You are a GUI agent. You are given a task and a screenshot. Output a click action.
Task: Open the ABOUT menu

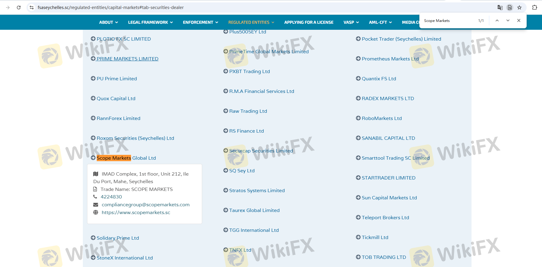tap(108, 22)
